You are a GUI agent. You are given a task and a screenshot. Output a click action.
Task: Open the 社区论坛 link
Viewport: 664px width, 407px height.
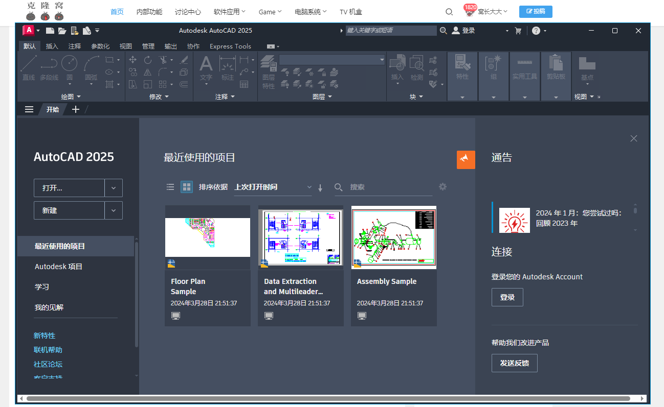48,364
